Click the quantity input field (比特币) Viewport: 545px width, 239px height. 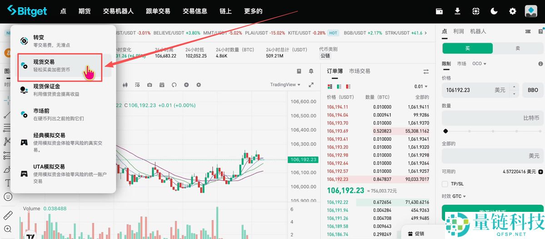493,118
